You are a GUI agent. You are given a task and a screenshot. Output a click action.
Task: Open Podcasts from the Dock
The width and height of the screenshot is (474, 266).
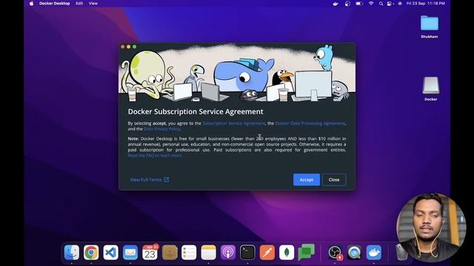(x=228, y=252)
